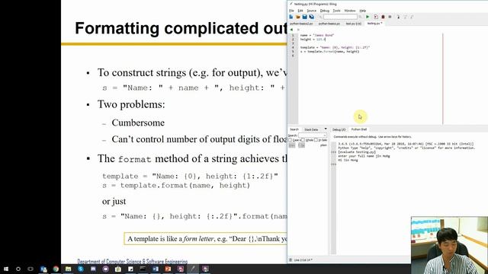Viewport: 488px width, 274px height.
Task: Open the Windows Start menu
Action: [x=6, y=269]
